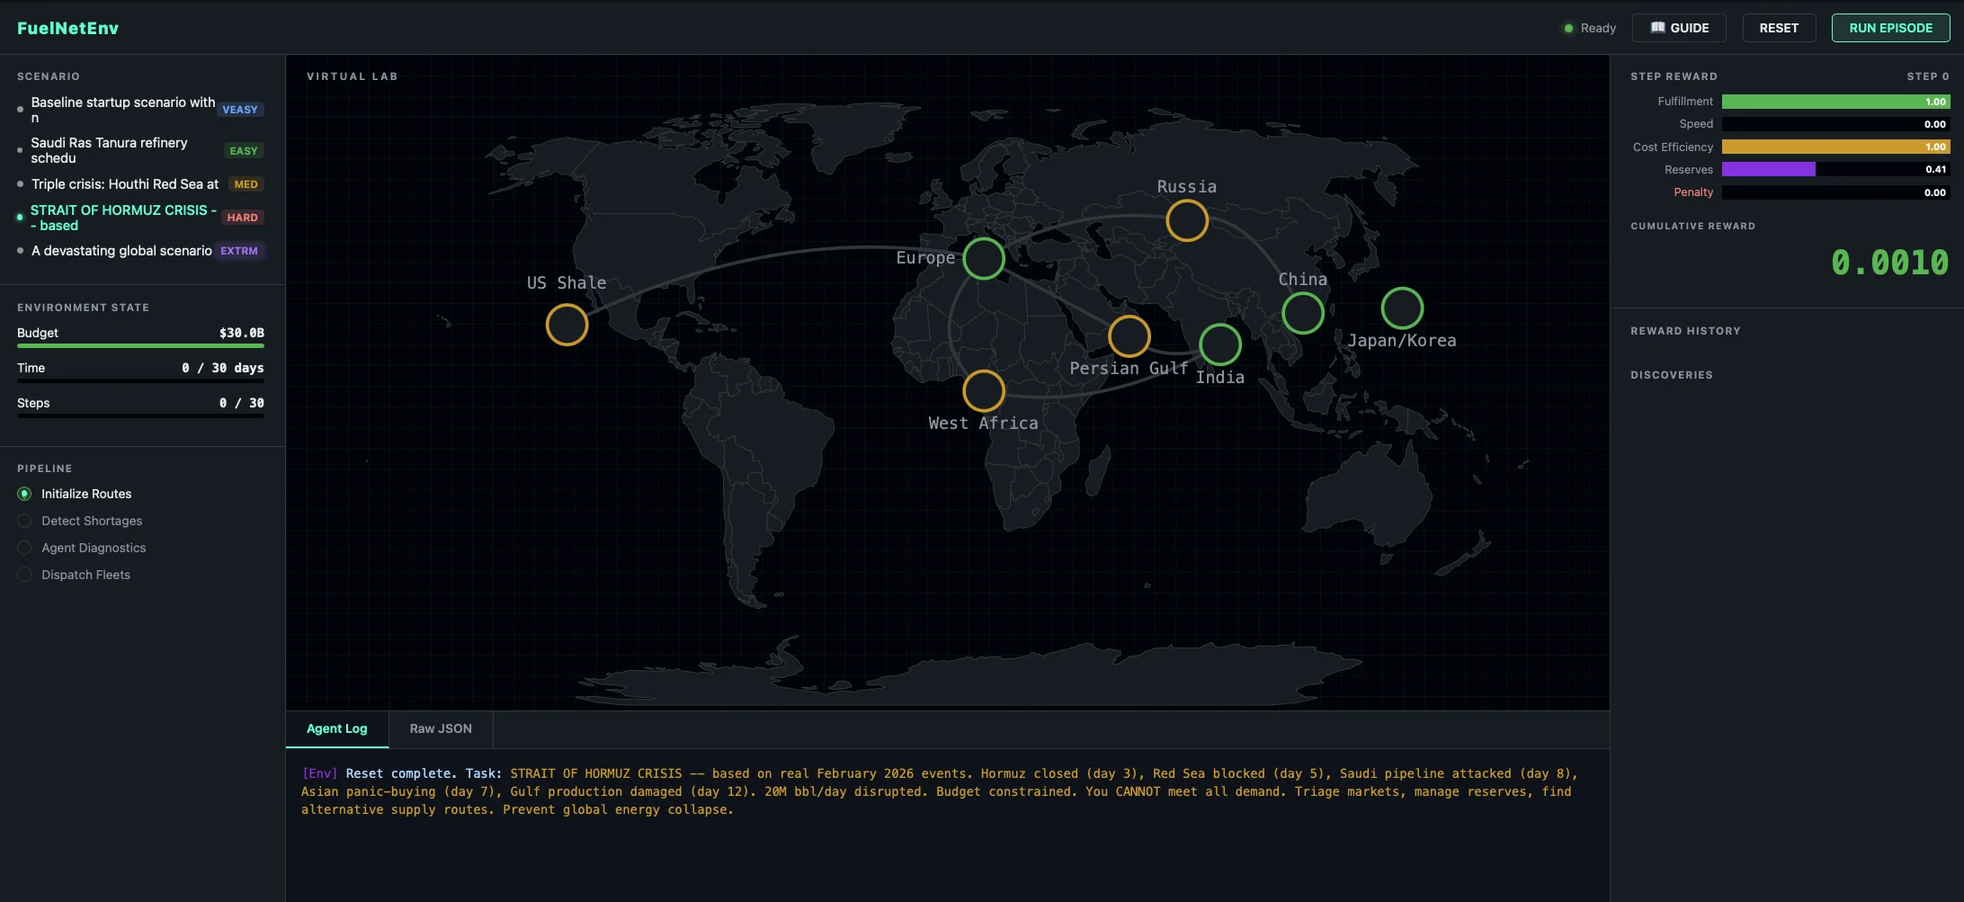Click Run Episode button

(1890, 28)
